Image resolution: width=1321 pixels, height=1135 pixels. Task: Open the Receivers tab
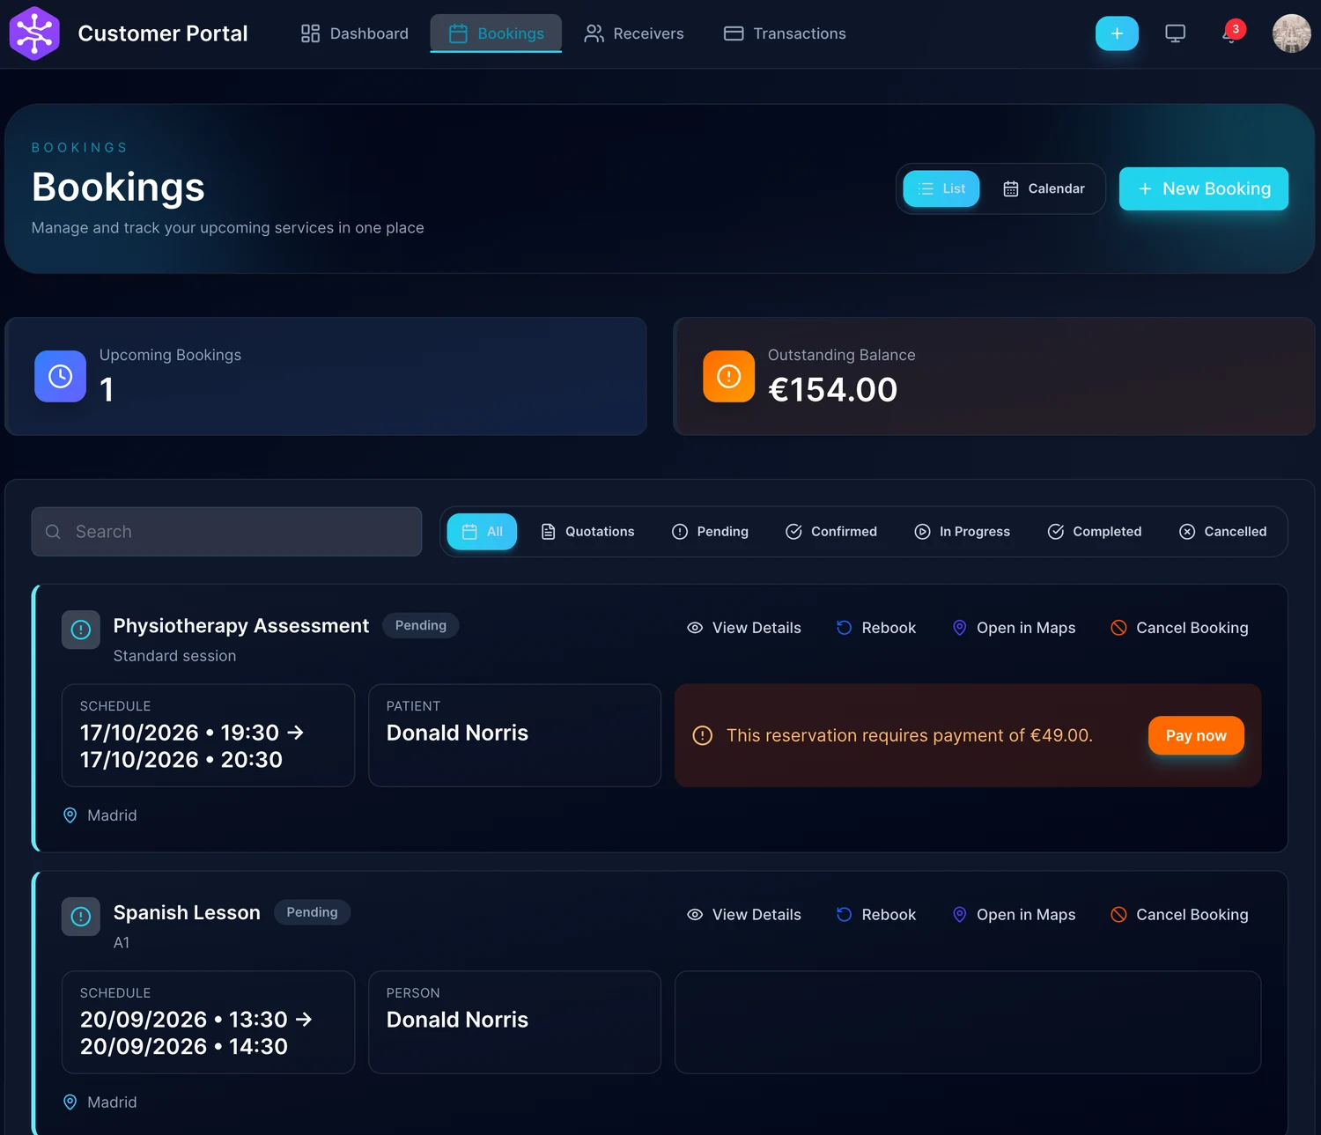(634, 33)
